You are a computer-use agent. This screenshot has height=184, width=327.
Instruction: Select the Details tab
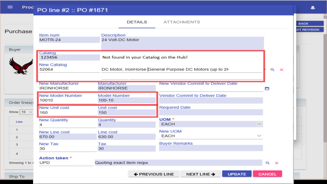[137, 22]
